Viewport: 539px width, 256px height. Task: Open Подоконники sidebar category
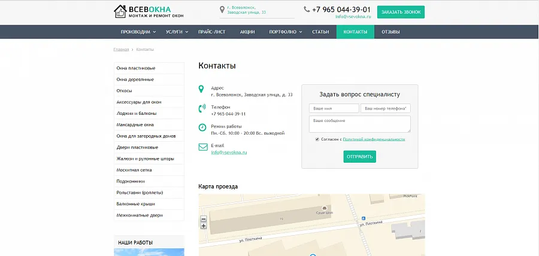click(x=149, y=182)
